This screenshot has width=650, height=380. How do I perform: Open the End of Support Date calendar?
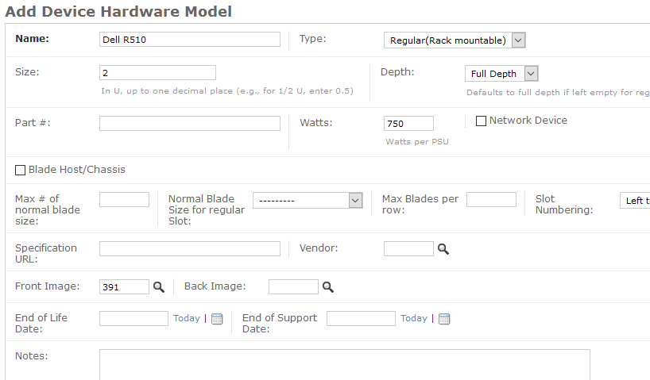pyautogui.click(x=444, y=319)
